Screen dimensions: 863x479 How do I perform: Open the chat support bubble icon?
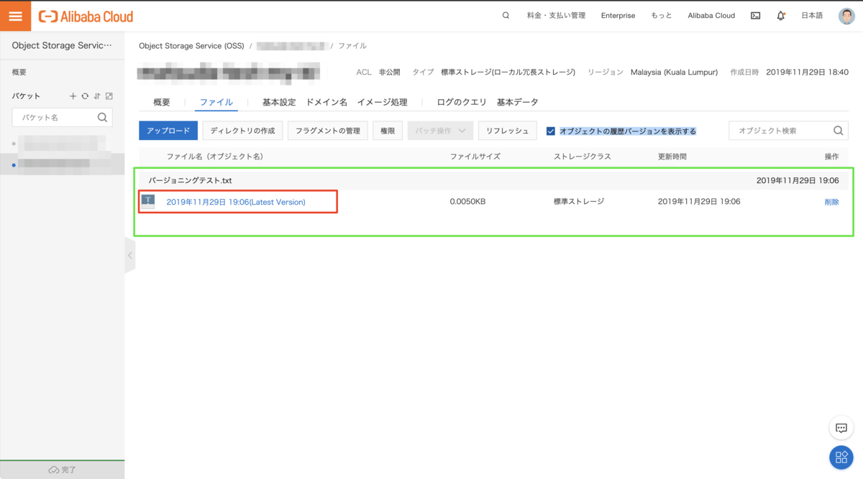(841, 428)
